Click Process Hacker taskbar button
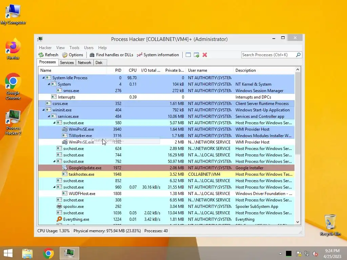Screen dimensions: 347x260 click(x=69, y=253)
